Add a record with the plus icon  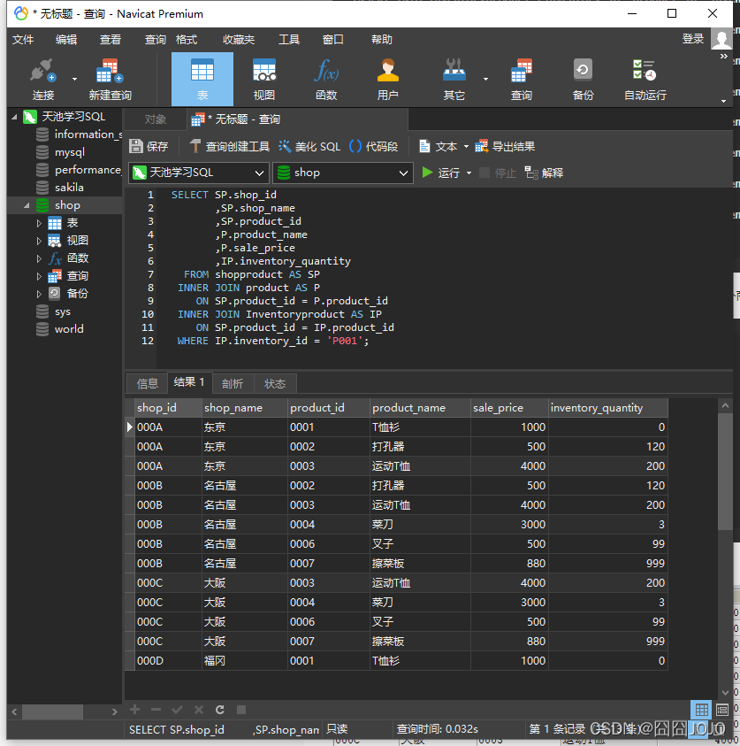[135, 710]
